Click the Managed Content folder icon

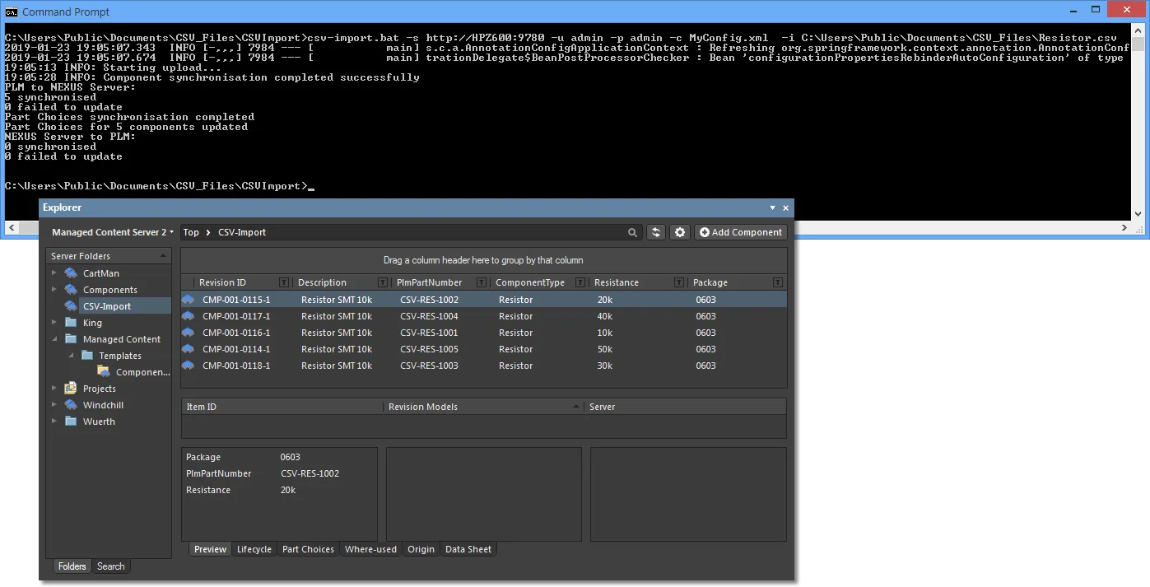(x=70, y=339)
